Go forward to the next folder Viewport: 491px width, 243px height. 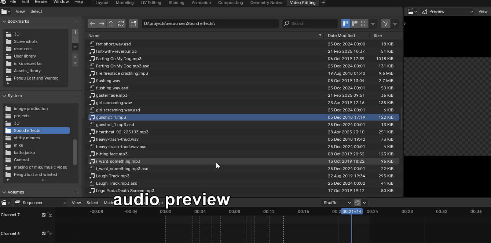click(x=102, y=23)
